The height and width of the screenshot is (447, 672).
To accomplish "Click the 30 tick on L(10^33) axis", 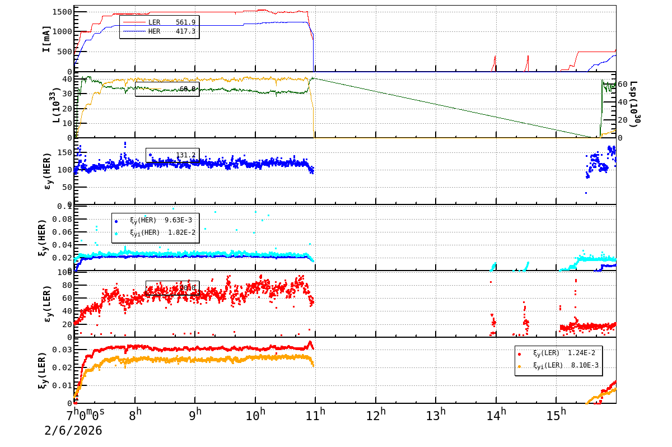I will 67,94.
